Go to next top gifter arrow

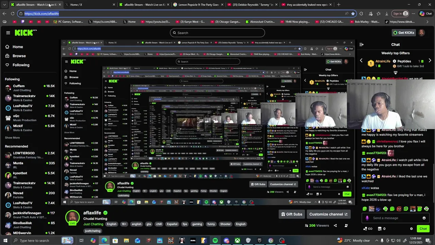click(x=430, y=61)
